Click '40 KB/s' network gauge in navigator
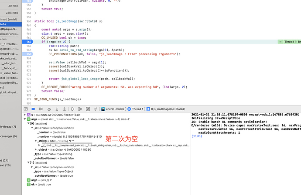This screenshot has width=301, height=195. click(13, 6)
